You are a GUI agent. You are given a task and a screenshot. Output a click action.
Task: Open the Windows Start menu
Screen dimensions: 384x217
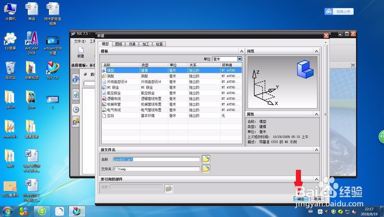pyautogui.click(x=7, y=211)
